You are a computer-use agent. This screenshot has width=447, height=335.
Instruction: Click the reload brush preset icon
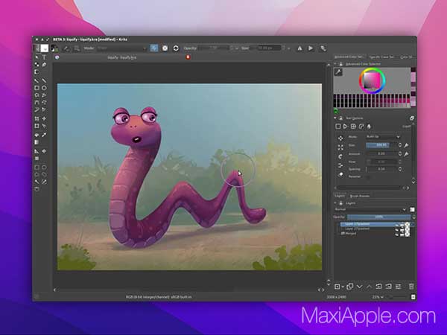pyautogui.click(x=176, y=48)
